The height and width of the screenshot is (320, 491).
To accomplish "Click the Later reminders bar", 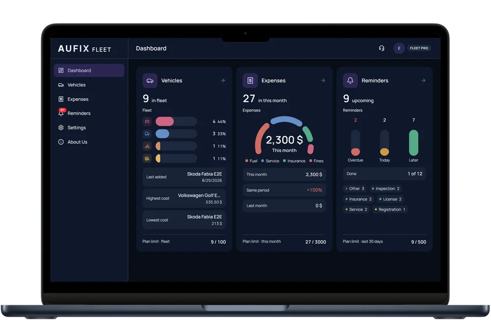I will click(x=413, y=143).
